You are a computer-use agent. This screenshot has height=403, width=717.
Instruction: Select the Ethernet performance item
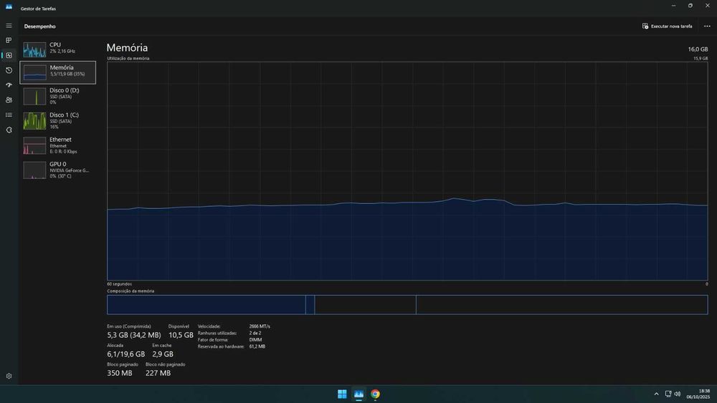point(57,145)
